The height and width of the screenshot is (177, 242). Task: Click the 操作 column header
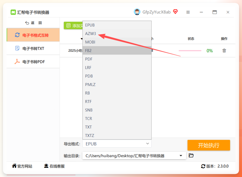click(224, 39)
